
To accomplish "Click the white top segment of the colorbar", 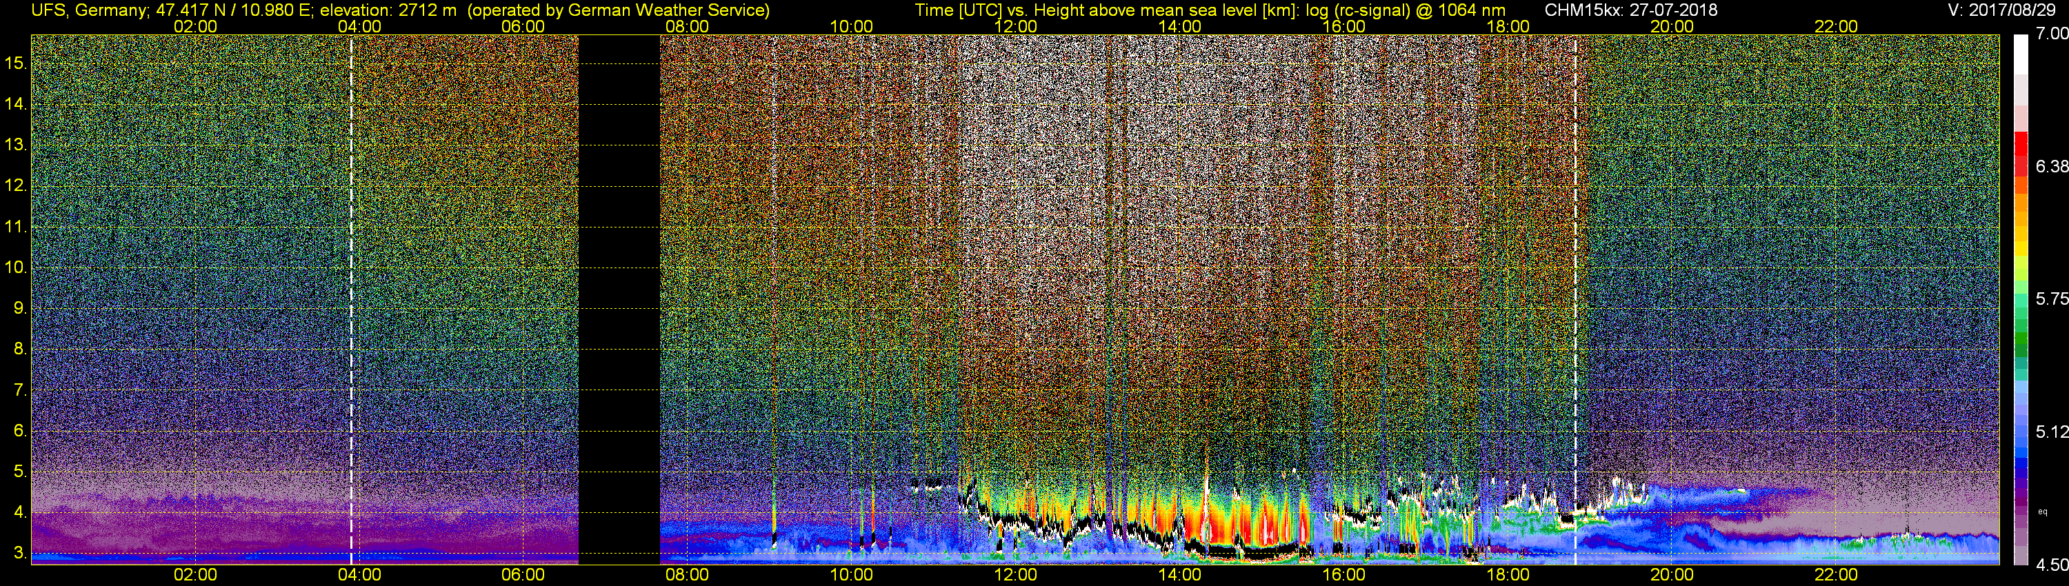I will (x=2021, y=54).
